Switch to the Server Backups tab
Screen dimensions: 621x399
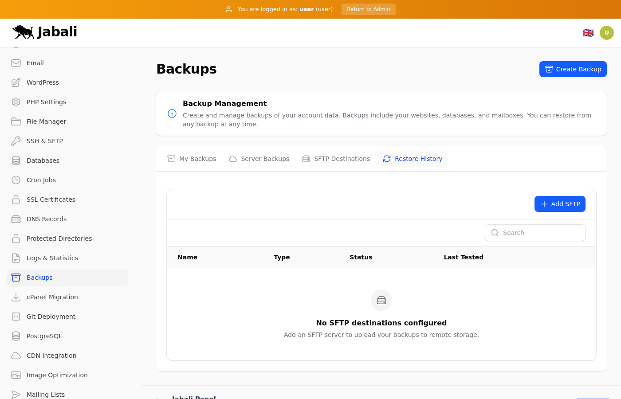click(259, 159)
